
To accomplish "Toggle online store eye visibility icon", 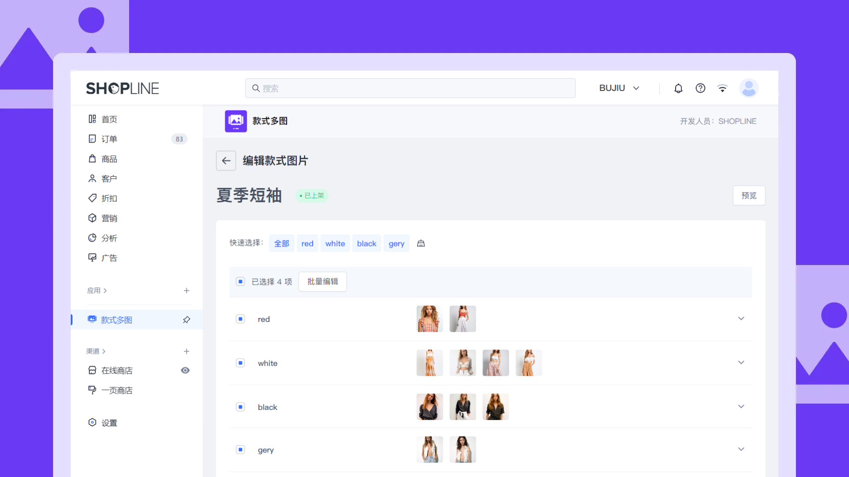I will tap(185, 371).
